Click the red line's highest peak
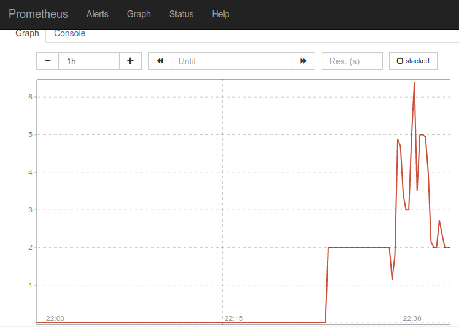This screenshot has width=459, height=327. (414, 83)
